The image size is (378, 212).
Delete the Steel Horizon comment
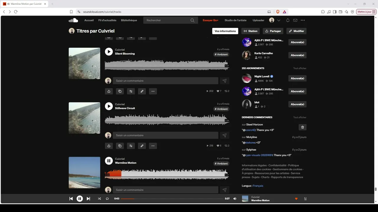pos(302,127)
